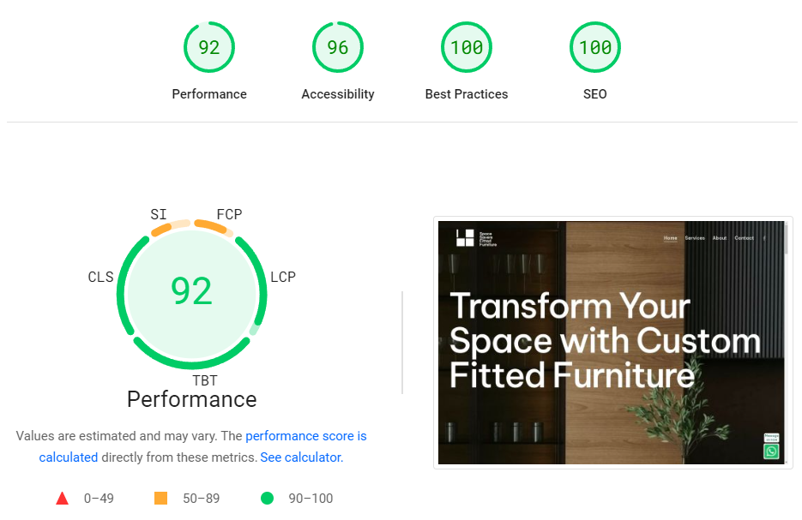
Task: Click the red triangle 0–49 legend icon
Action: click(x=62, y=499)
